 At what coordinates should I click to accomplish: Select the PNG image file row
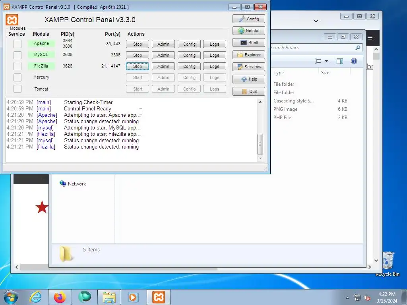[310, 109]
